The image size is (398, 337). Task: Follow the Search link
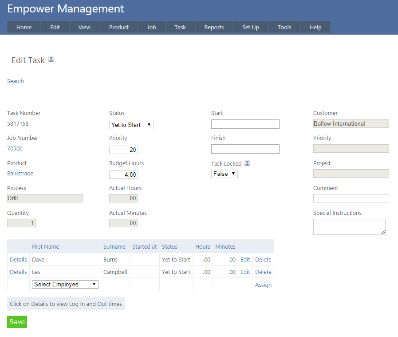coord(16,81)
